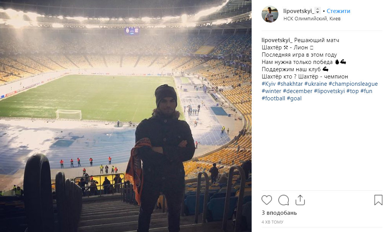Screen dimensions: 392x232
Task: Like the post with the heart icon
Action: [267, 200]
